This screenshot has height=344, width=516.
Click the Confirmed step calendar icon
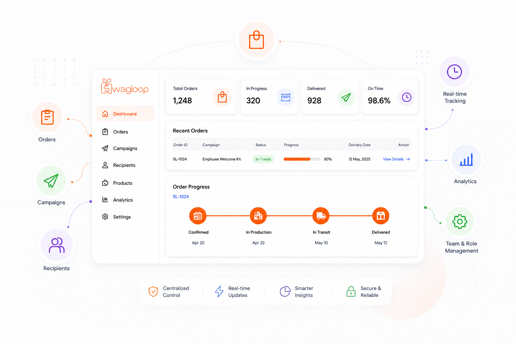point(198,216)
